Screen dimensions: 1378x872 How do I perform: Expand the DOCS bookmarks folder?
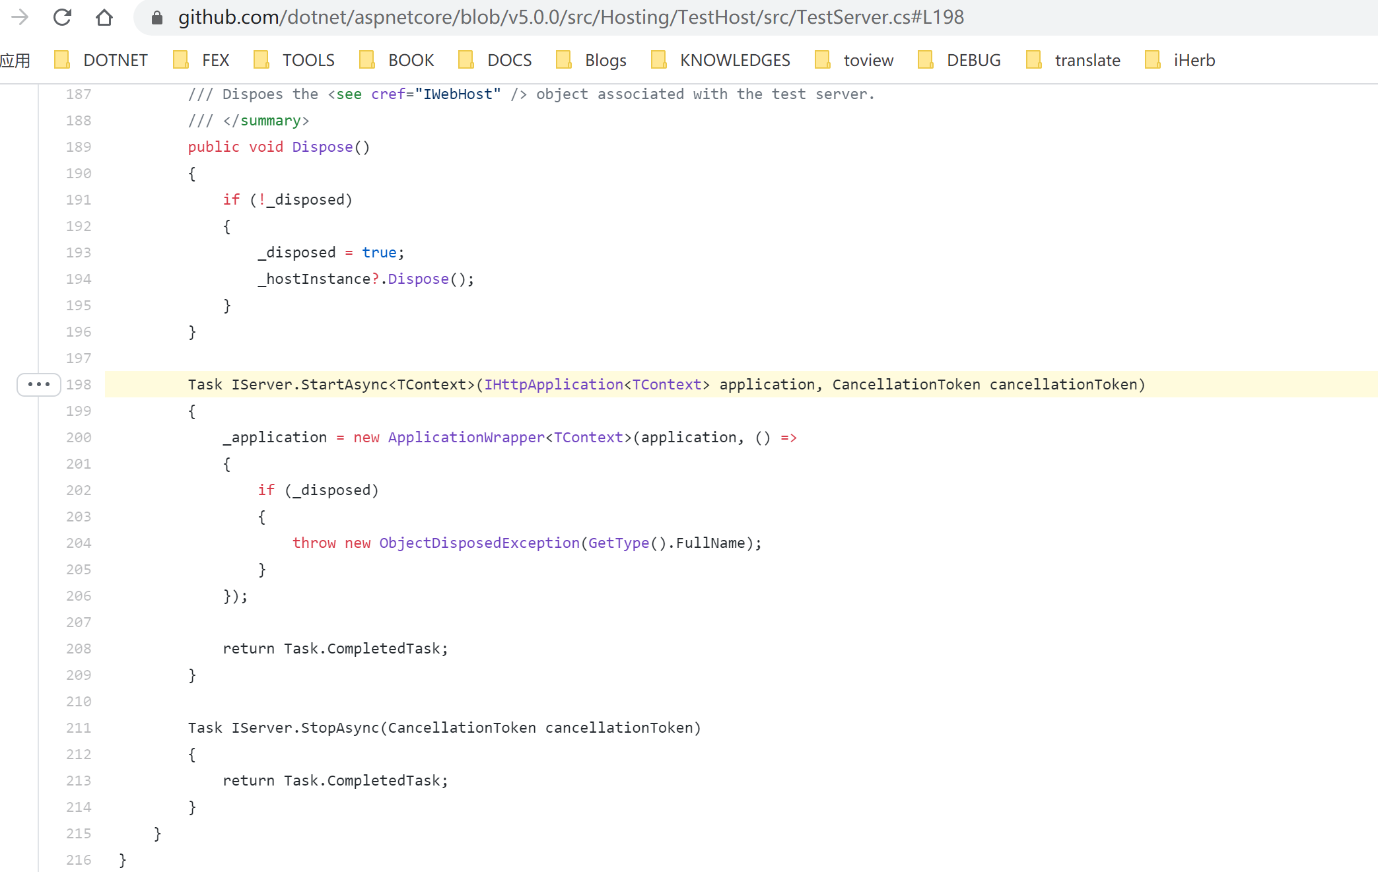[x=495, y=60]
